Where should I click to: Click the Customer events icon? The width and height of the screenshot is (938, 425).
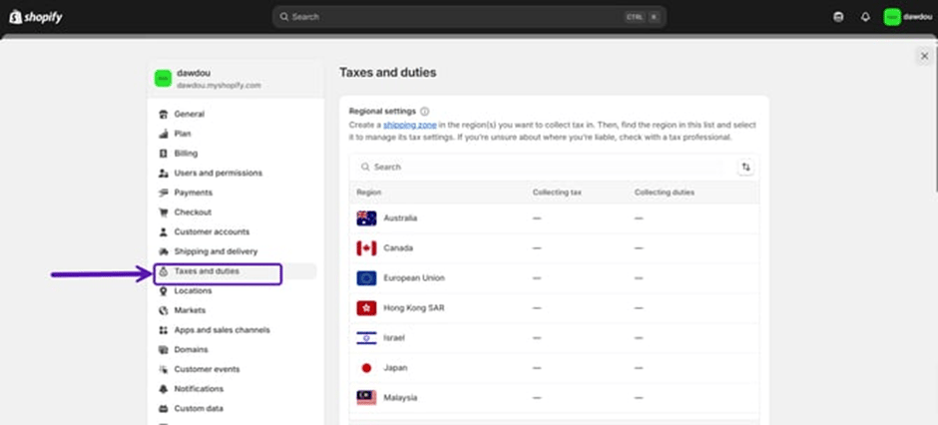[164, 369]
